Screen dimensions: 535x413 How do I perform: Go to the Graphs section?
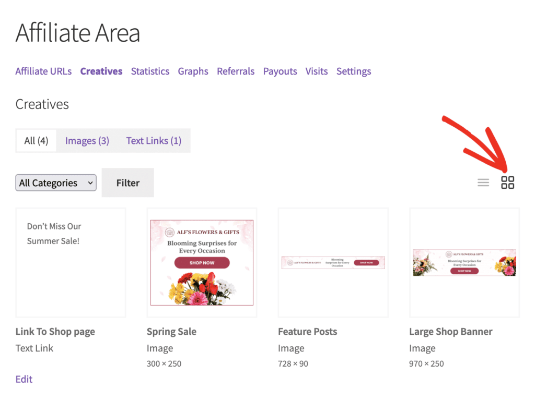coord(193,71)
